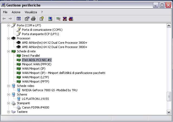This screenshot has width=173, height=122.
Task: Select NVIDIA GeForce 7800 GS device
Action: [x=50, y=90]
